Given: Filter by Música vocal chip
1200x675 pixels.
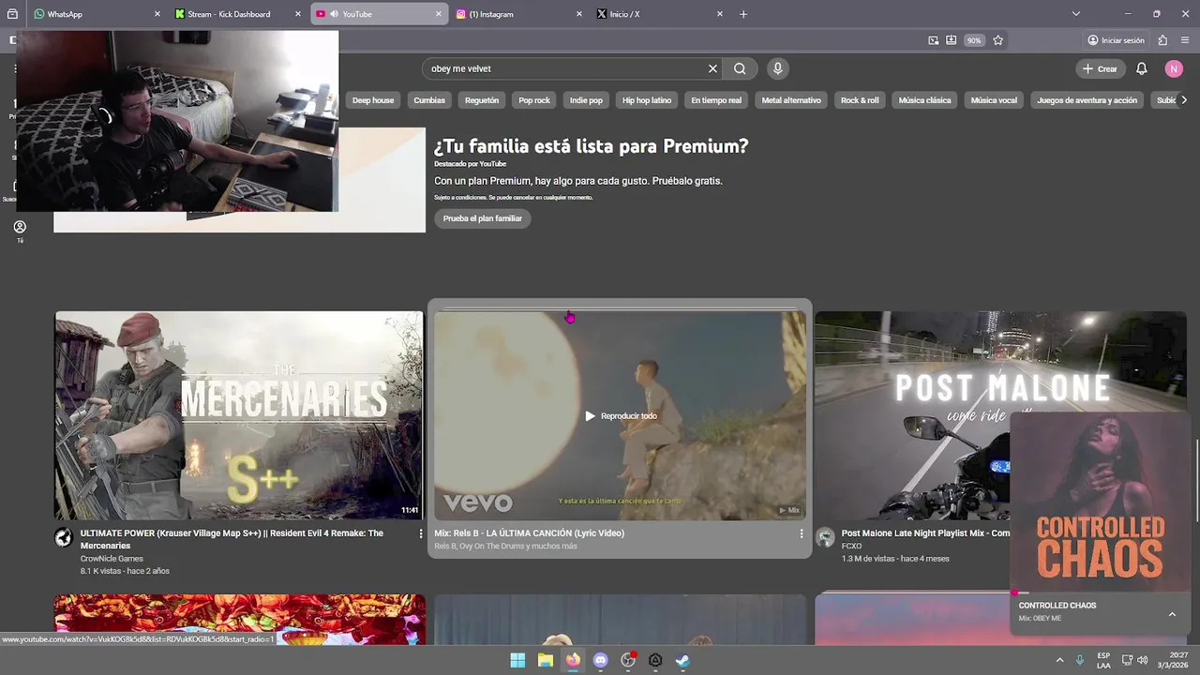Looking at the screenshot, I should pyautogui.click(x=994, y=100).
